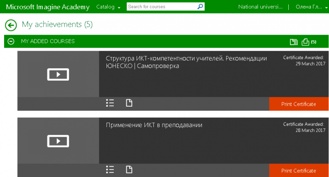The image size is (329, 177).
Task: Click the search magnifier icon
Action: pyautogui.click(x=200, y=7)
